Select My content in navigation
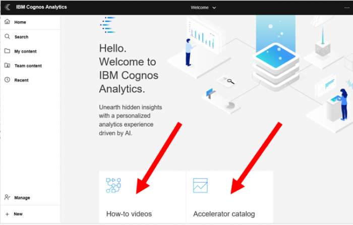Image resolution: width=353 pixels, height=225 pixels. click(x=25, y=51)
